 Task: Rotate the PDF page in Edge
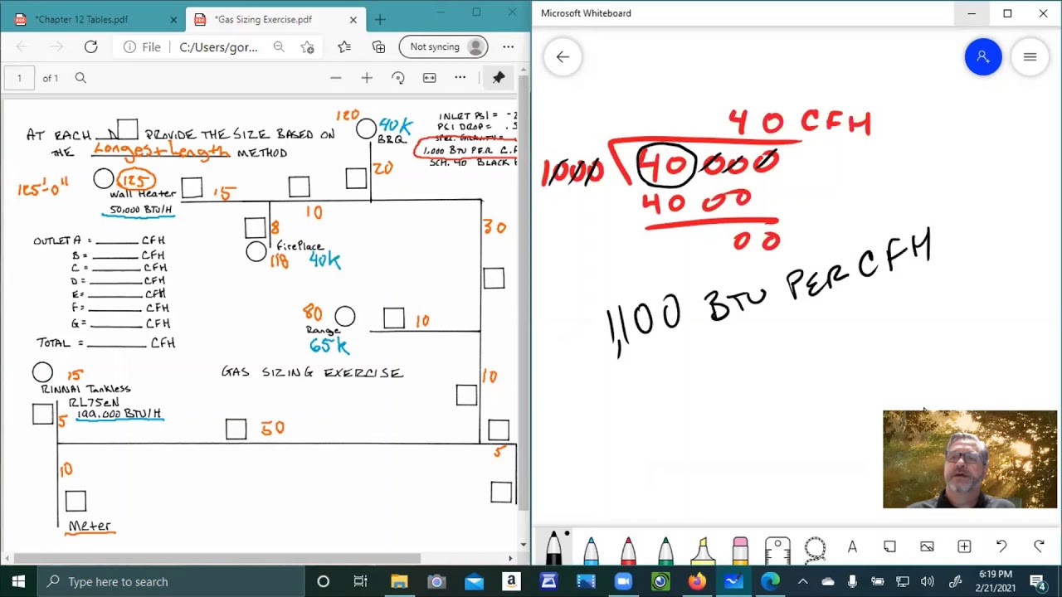pyautogui.click(x=398, y=78)
